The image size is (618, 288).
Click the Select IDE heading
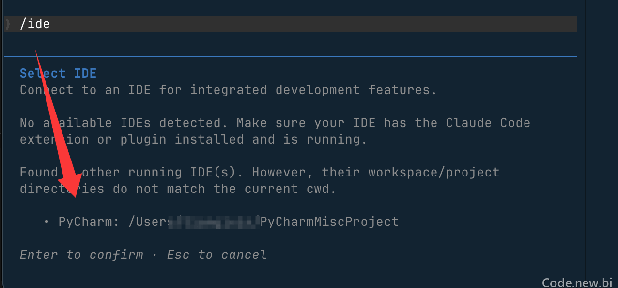pos(58,73)
